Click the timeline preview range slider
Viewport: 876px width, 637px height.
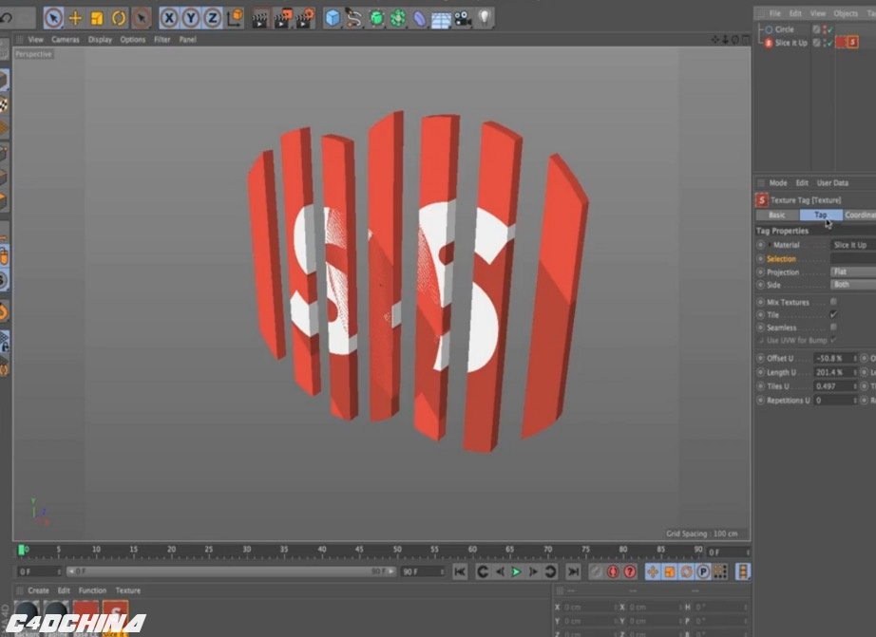coord(231,571)
